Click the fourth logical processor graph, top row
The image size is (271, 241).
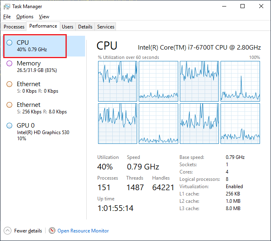pos(240,81)
